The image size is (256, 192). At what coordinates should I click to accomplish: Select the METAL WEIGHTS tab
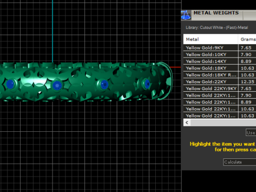pos(216,13)
